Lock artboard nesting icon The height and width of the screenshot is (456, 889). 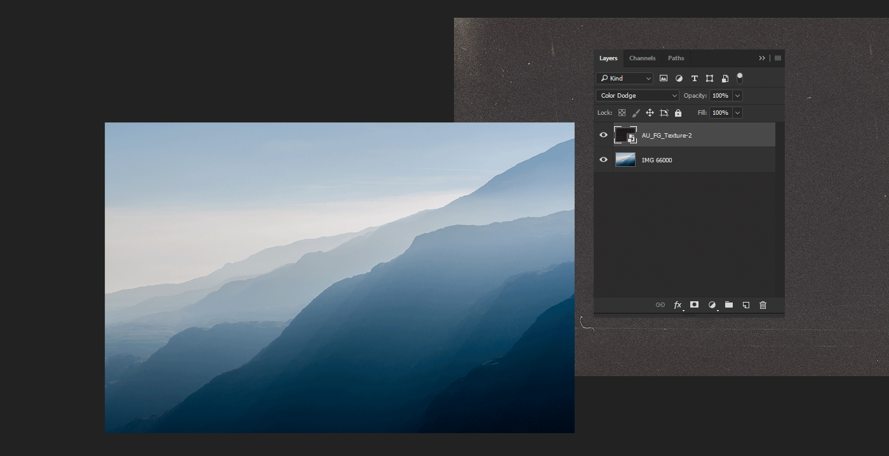click(664, 113)
